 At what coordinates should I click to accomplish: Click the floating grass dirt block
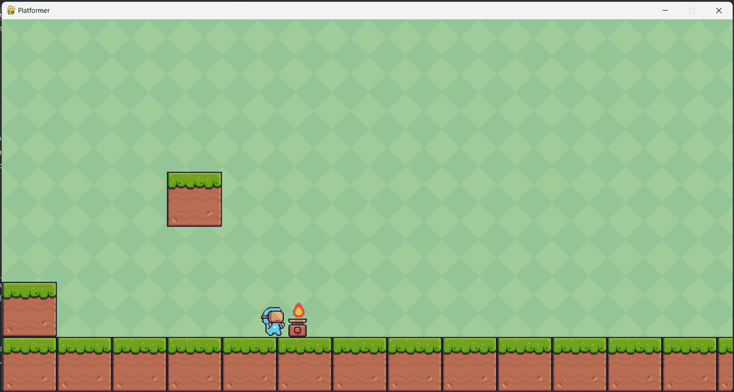tap(194, 199)
